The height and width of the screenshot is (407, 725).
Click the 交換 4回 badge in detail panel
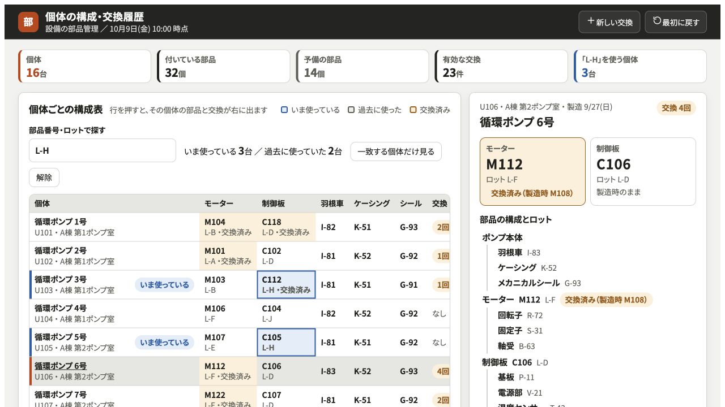676,108
